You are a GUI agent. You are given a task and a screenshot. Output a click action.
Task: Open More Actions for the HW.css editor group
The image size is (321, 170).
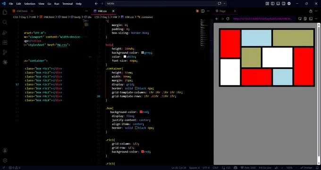[208, 11]
